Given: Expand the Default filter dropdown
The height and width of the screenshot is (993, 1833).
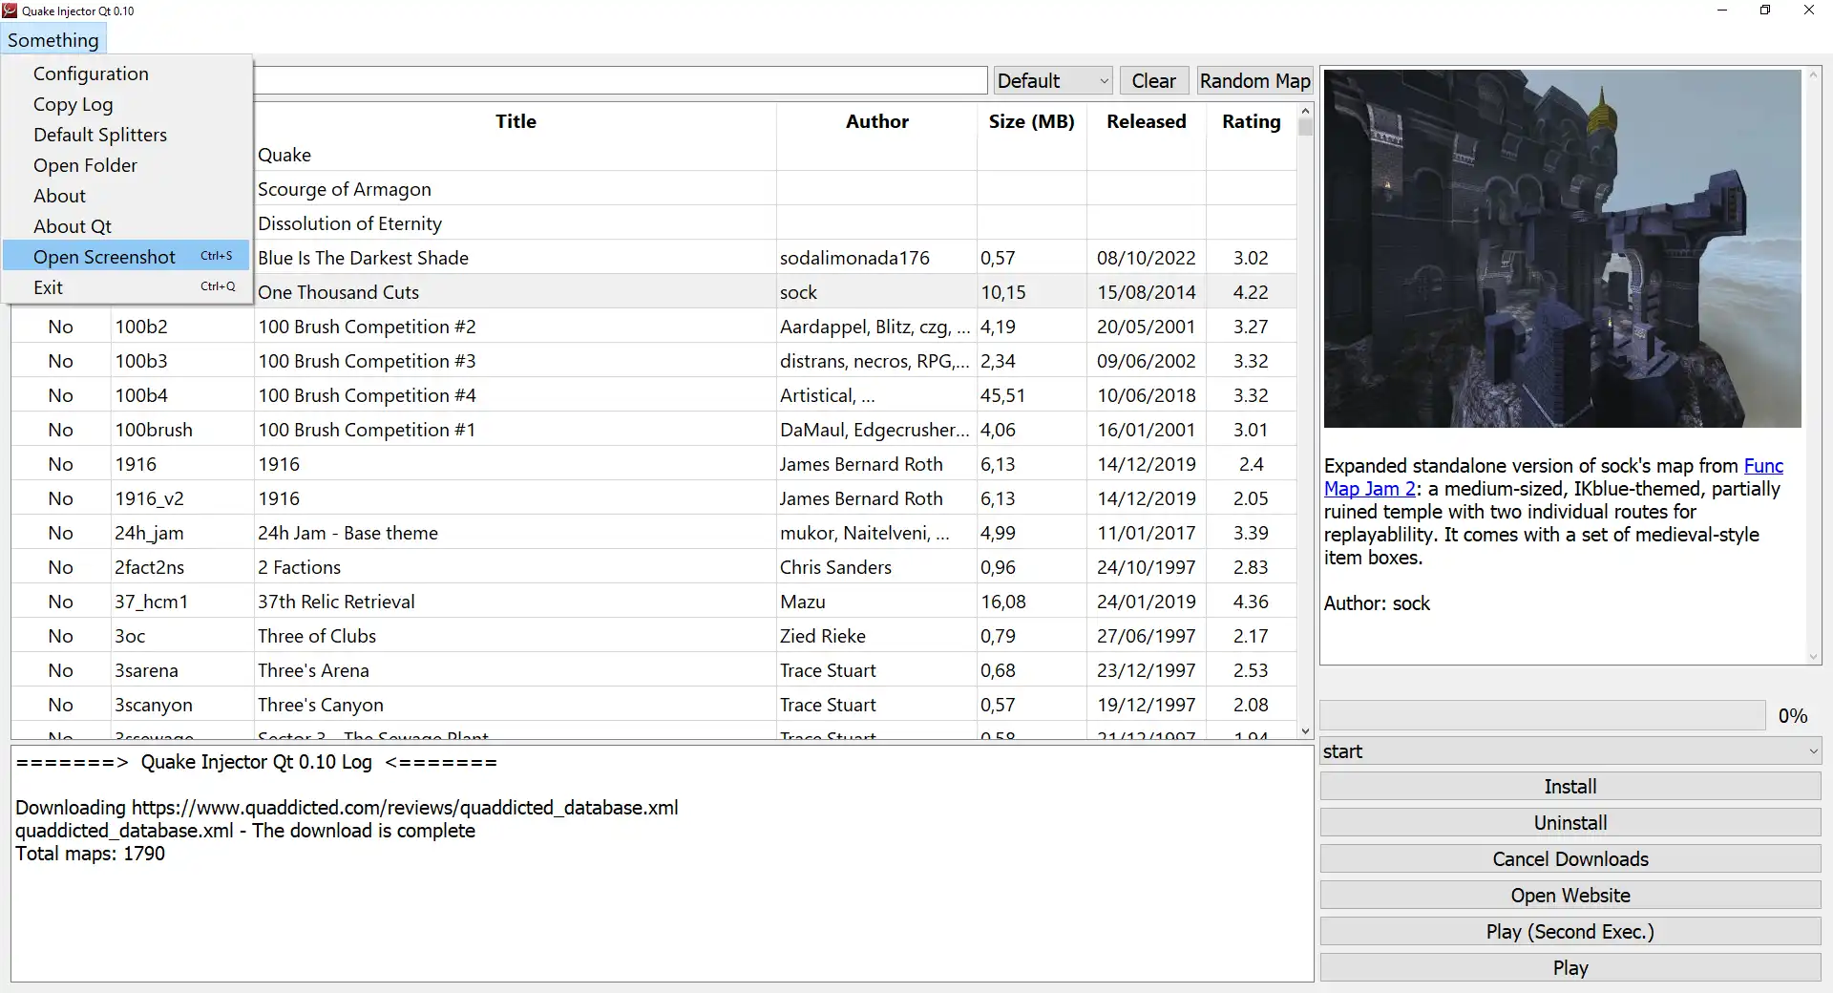Looking at the screenshot, I should point(1053,80).
